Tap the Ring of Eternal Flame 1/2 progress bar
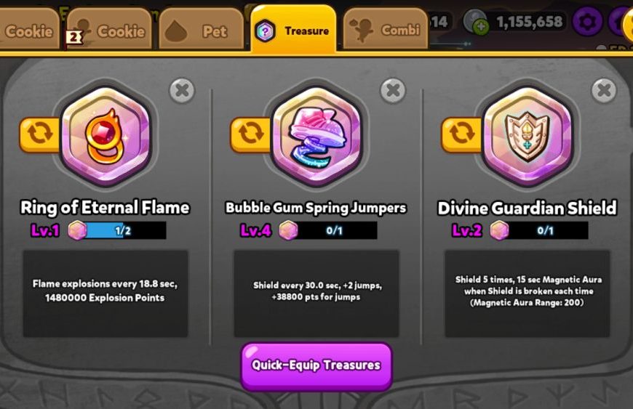This screenshot has height=409, width=633. 117,230
